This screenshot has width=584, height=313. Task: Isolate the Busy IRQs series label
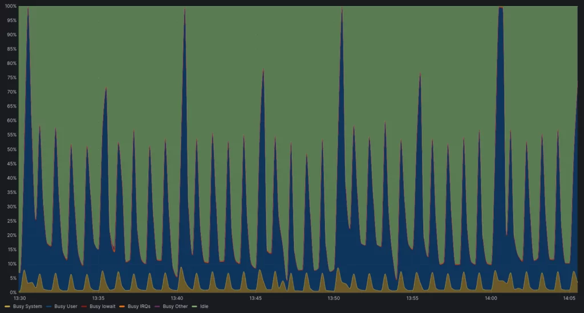click(139, 306)
